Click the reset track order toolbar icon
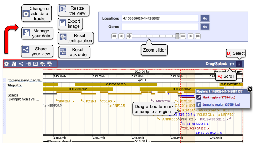Image resolution: width=256 pixels, height=147 pixels. tap(49, 64)
